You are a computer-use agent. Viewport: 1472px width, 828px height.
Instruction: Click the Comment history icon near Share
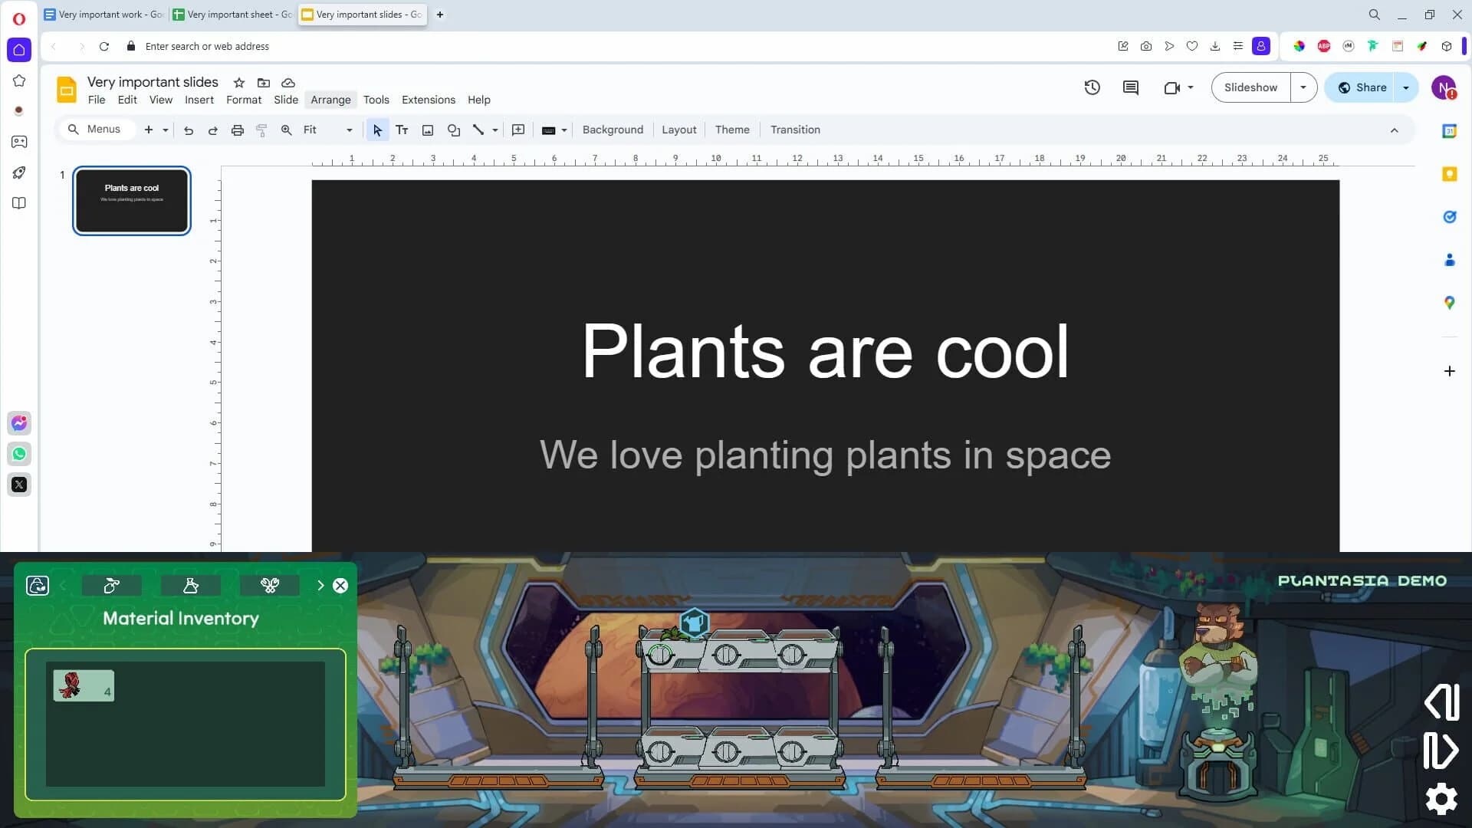[1129, 87]
